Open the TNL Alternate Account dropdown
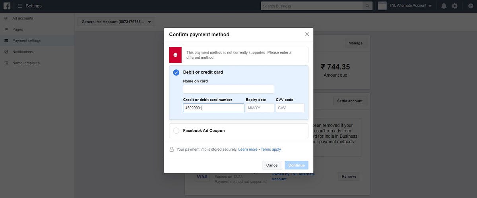Viewport: 477px width, 198px height. [x=405, y=6]
